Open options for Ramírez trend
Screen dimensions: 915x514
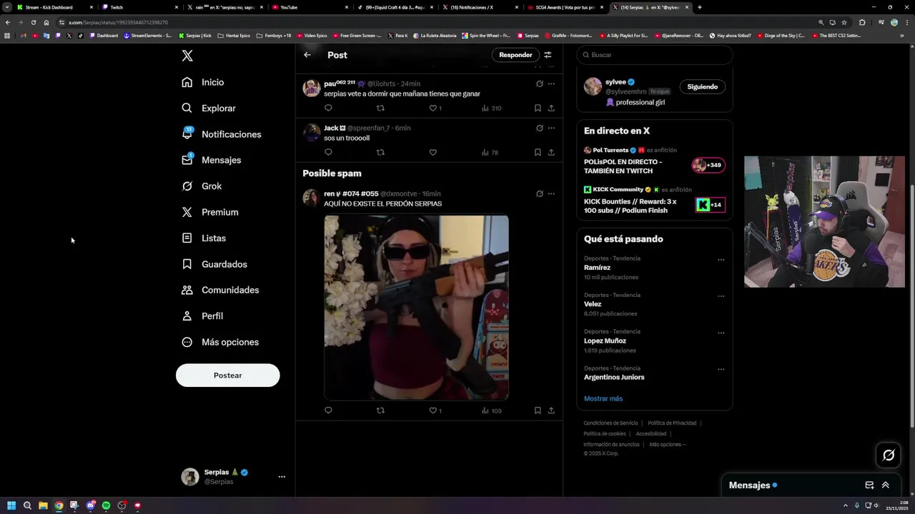point(721,260)
